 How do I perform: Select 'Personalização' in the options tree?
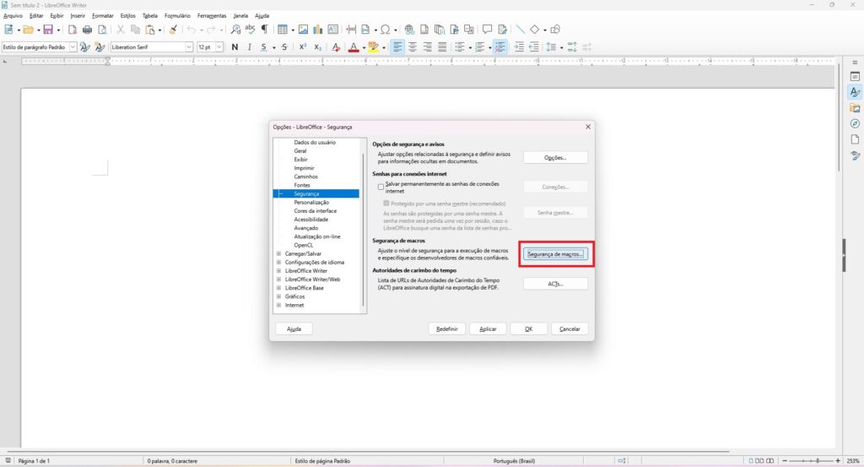coord(311,203)
